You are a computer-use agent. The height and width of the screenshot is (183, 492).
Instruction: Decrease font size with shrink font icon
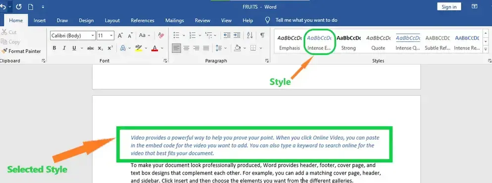130,36
